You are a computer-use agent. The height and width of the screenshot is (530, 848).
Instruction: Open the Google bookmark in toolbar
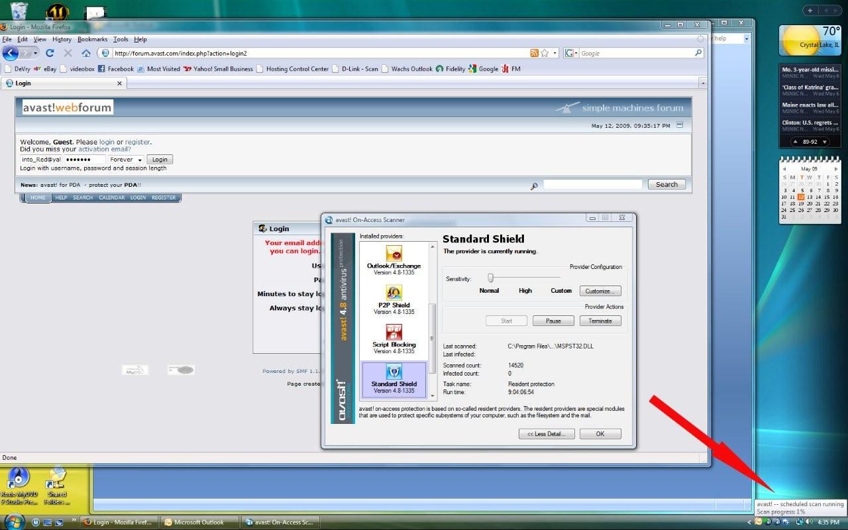point(483,69)
